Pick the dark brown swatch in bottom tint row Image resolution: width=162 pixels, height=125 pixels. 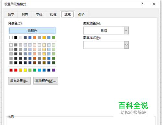(x=35, y=63)
